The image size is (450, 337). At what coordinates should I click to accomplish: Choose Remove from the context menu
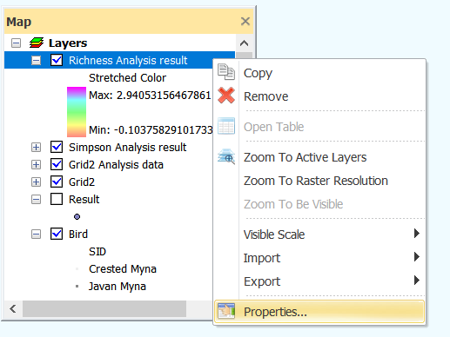(x=319, y=96)
